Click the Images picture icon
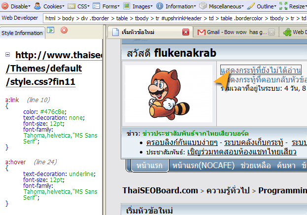Image resolution: width=307 pixels, height=215 pixels. pos(127,6)
